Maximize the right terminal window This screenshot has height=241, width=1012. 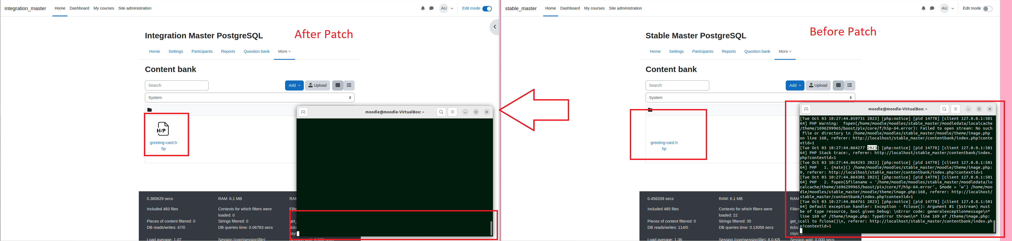(979, 109)
